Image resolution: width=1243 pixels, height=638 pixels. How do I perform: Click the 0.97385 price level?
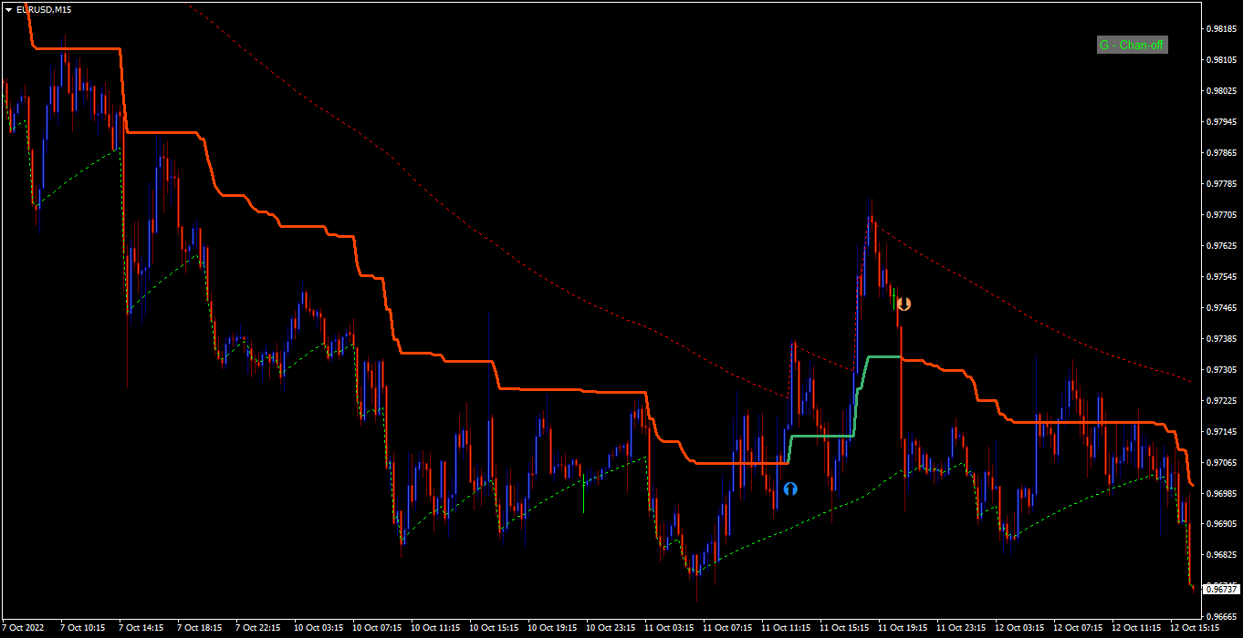[1220, 339]
